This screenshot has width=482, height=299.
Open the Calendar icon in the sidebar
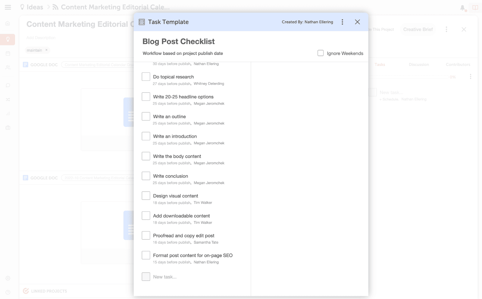point(8,53)
